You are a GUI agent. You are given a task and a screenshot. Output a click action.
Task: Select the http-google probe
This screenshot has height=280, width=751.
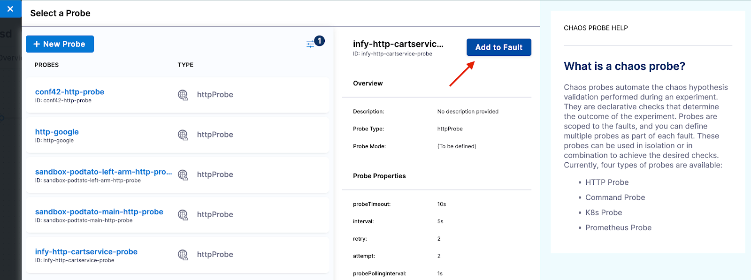(57, 132)
